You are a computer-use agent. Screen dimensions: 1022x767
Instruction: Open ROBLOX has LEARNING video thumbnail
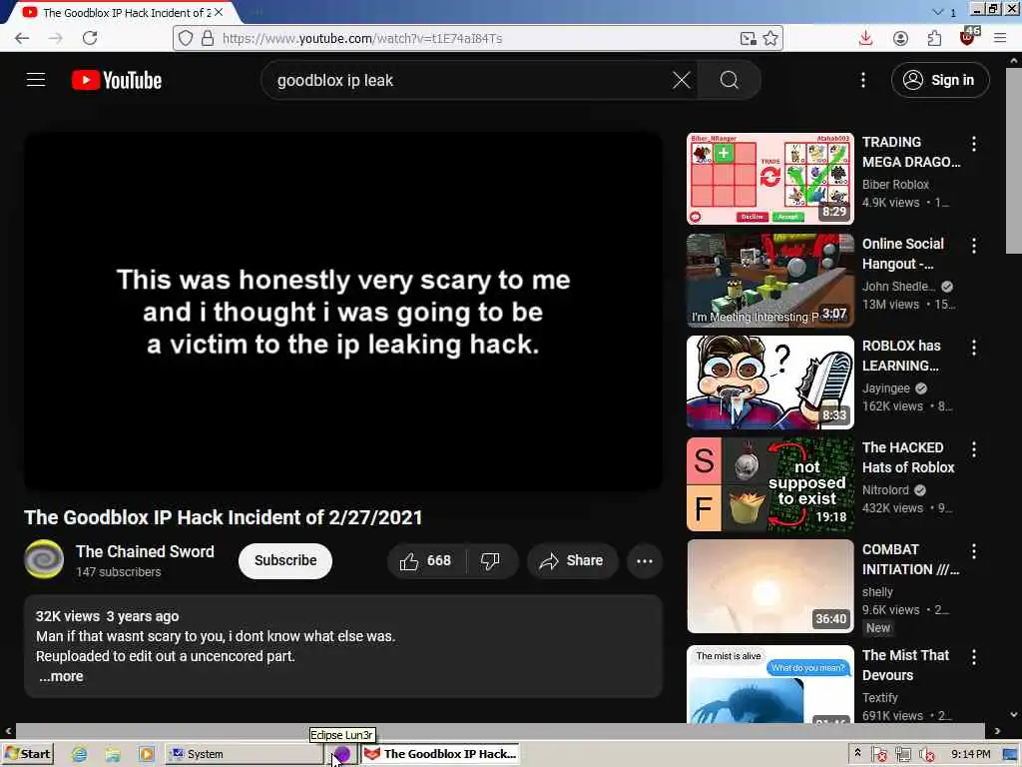[769, 383]
